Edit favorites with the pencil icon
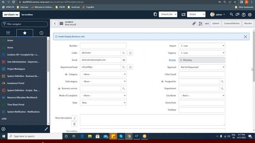The width and height of the screenshot is (255, 143). (x=46, y=129)
